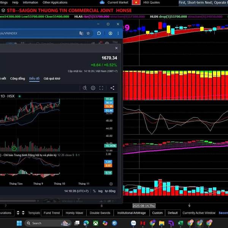Toggle fullscreen chart icon
The width and height of the screenshot is (228, 228).
pyautogui.click(x=101, y=88)
